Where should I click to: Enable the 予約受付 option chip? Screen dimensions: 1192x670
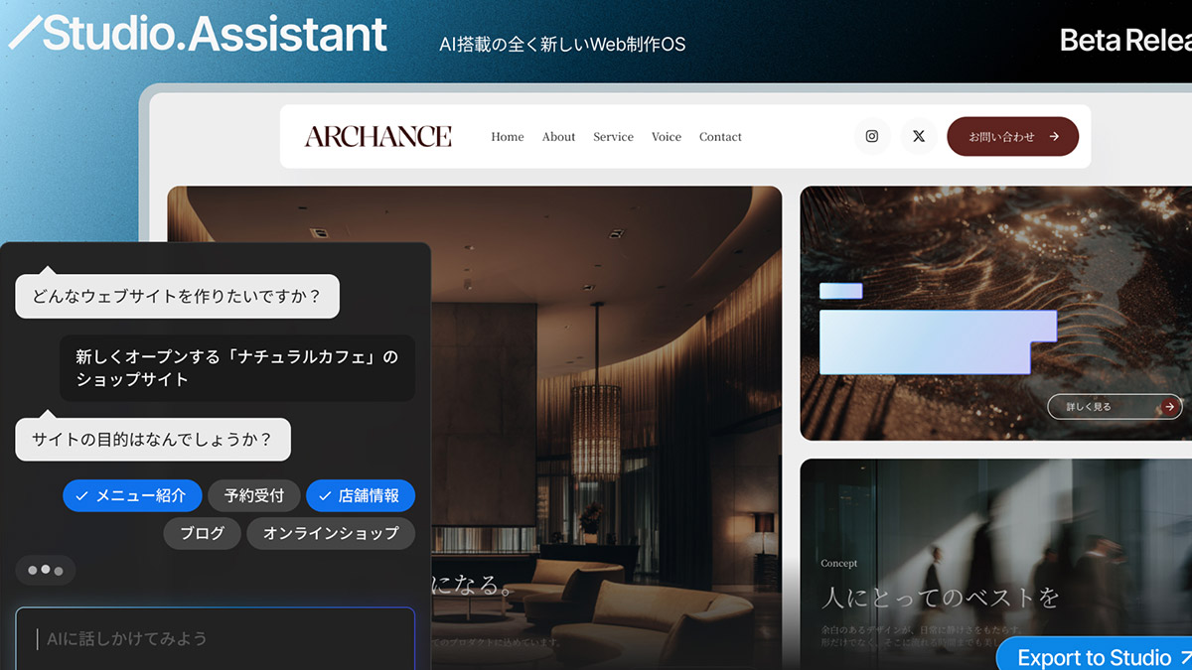253,495
